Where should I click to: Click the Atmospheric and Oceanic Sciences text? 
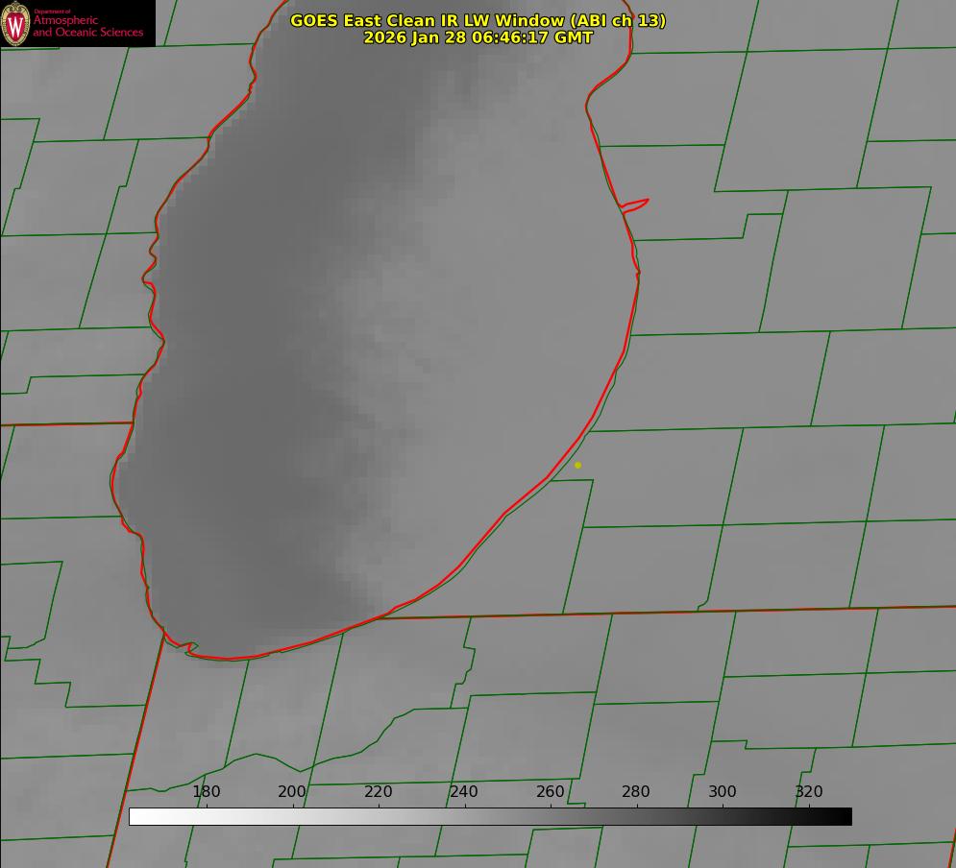(x=87, y=27)
